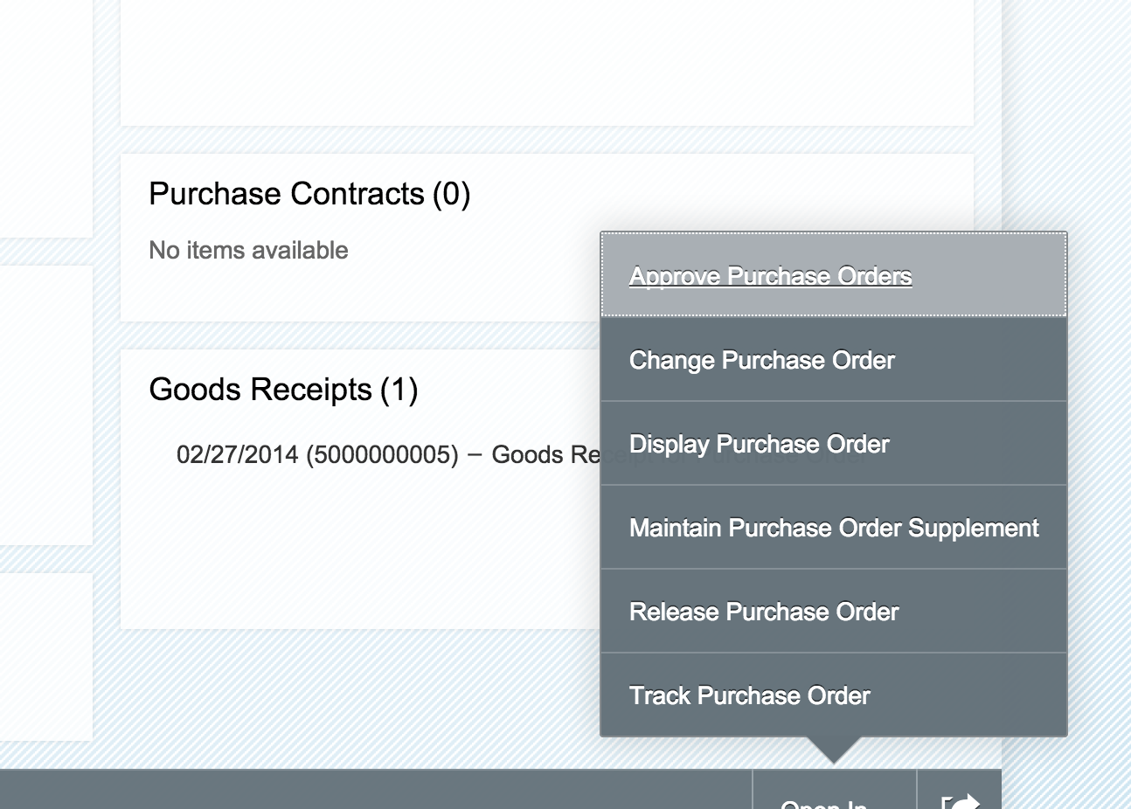Viewport: 1131px width, 809px height.
Task: Click the partial white card at top left
Action: point(44,114)
